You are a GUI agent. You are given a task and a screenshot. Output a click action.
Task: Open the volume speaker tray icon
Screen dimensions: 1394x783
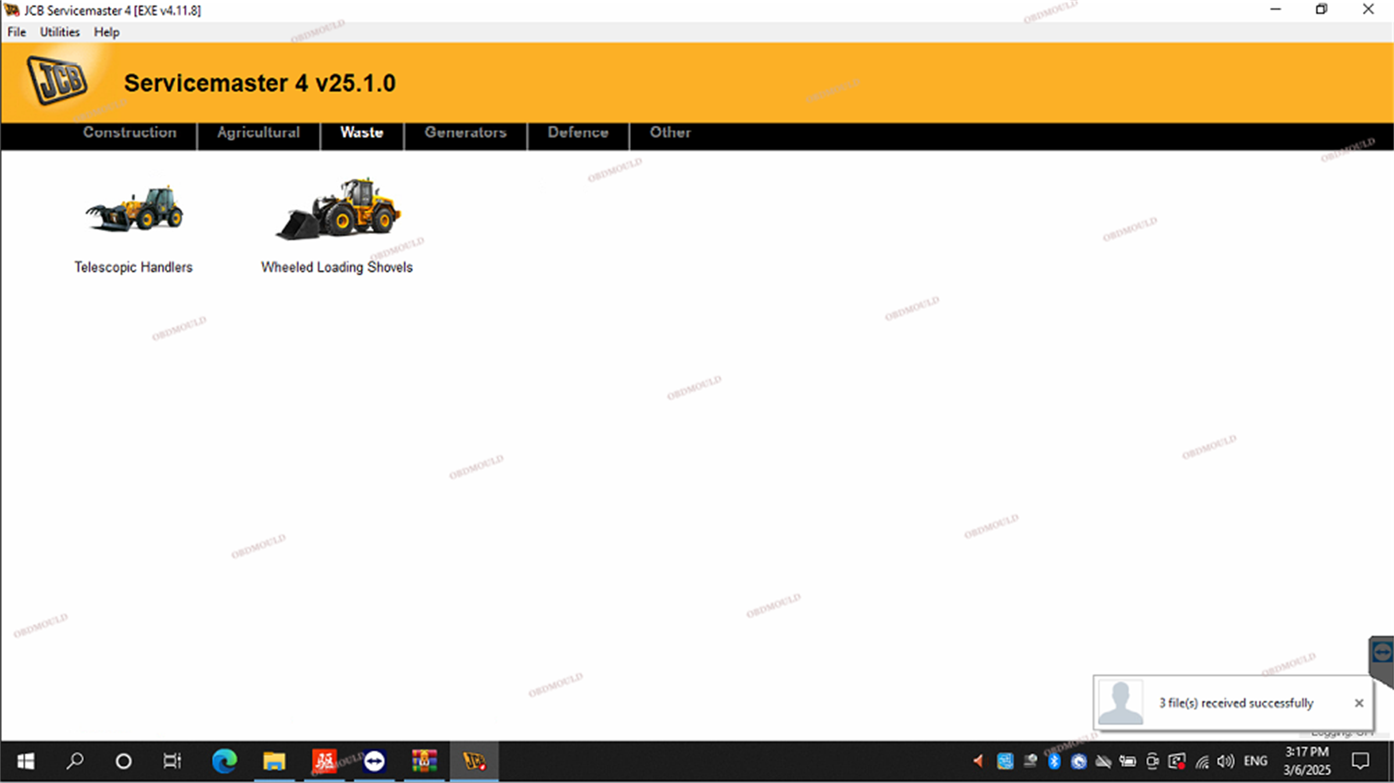pos(1226,762)
